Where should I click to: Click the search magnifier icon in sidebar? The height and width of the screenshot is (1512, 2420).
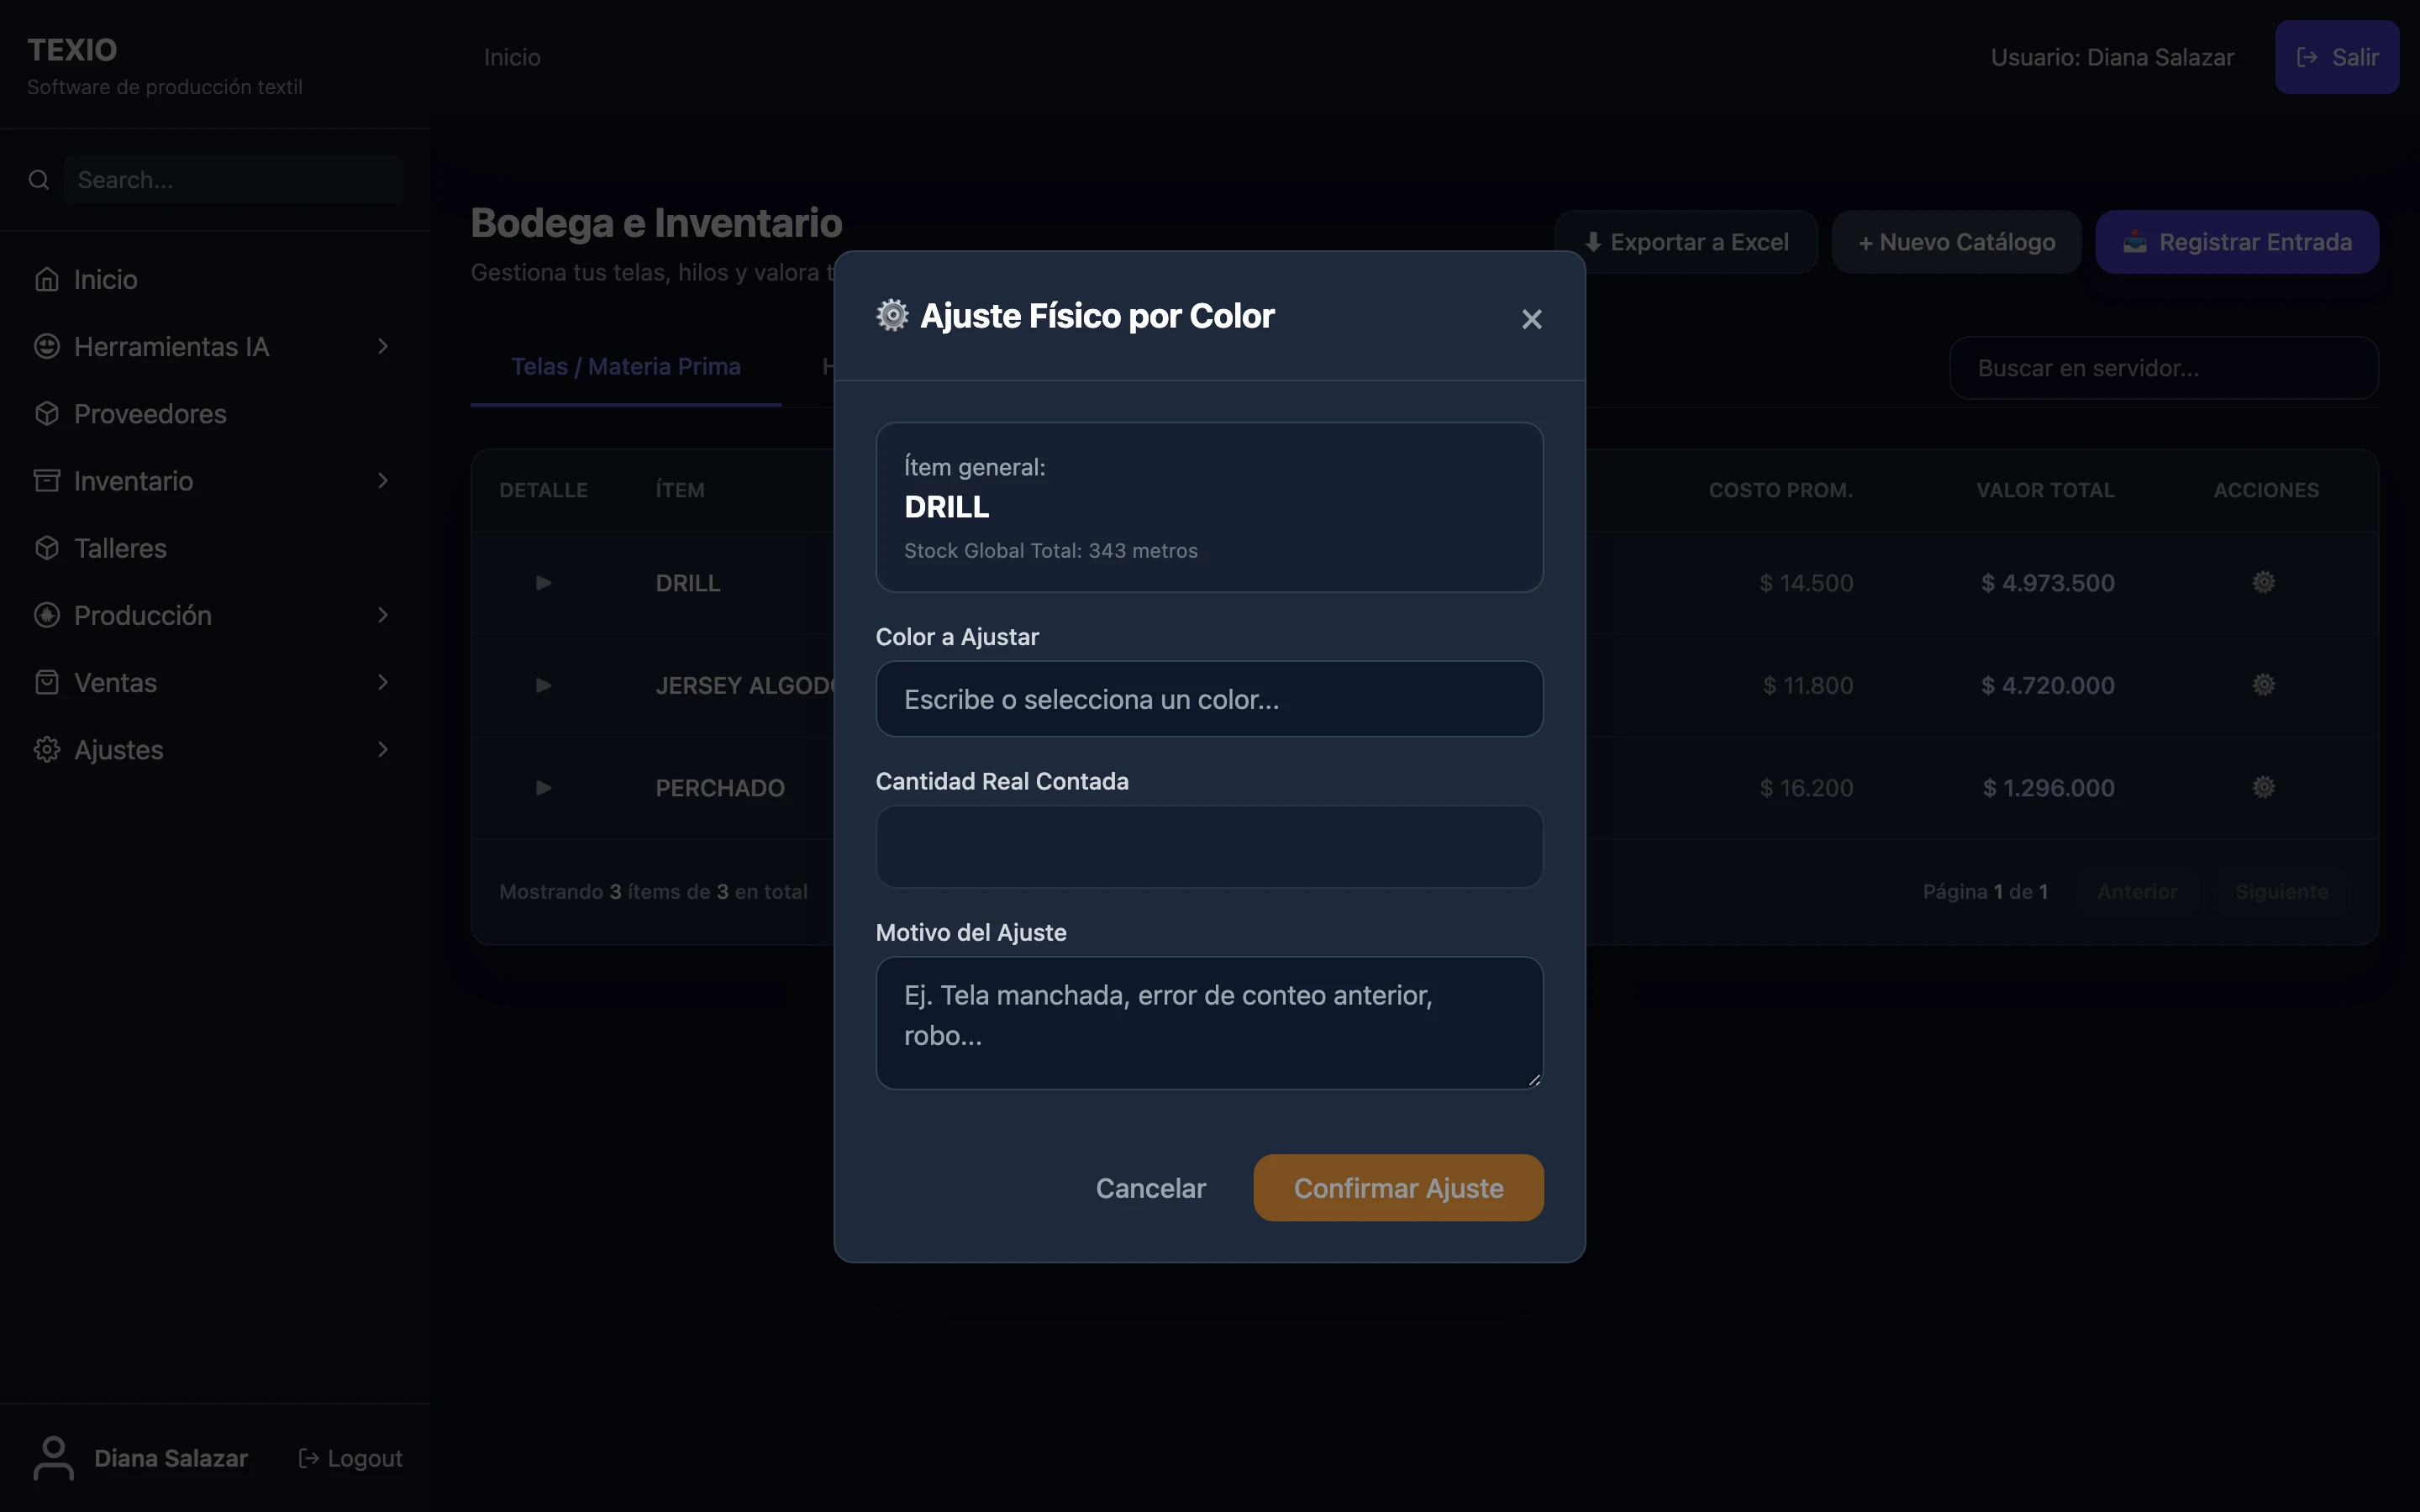39,180
